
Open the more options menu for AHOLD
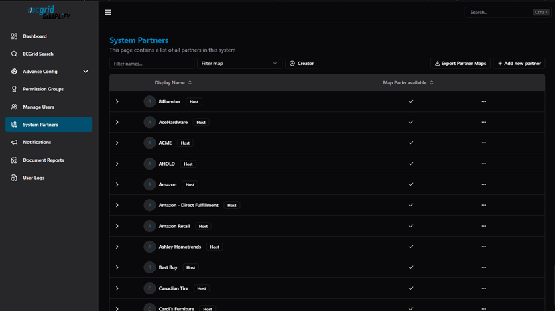tap(484, 164)
